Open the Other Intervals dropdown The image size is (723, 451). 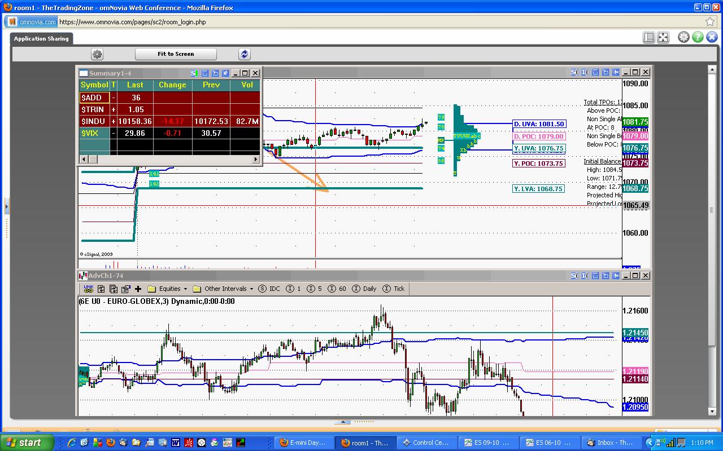click(223, 289)
